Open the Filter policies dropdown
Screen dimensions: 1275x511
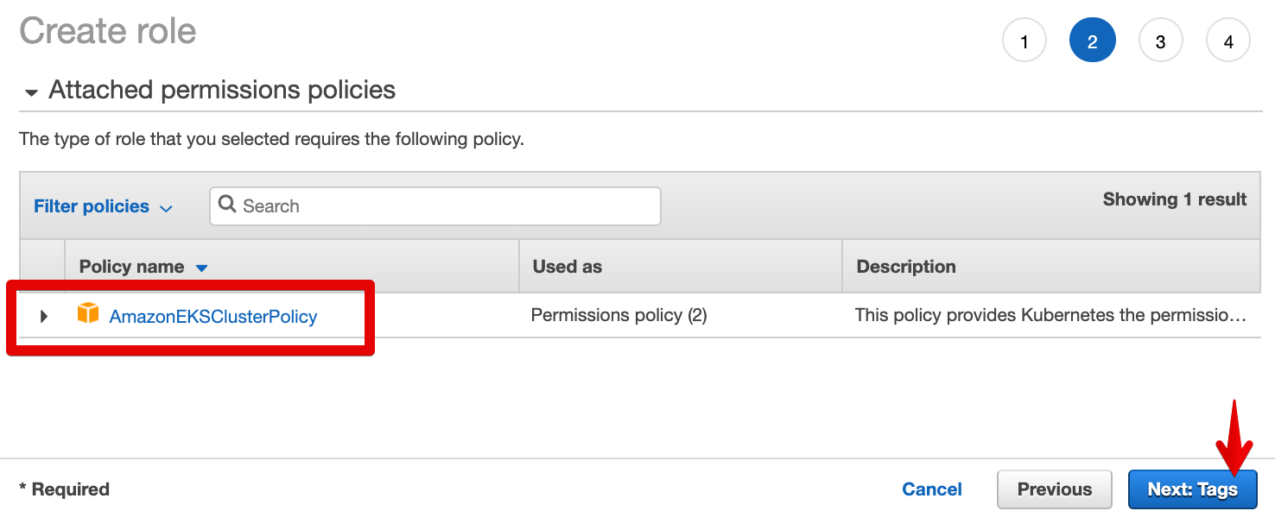point(92,206)
